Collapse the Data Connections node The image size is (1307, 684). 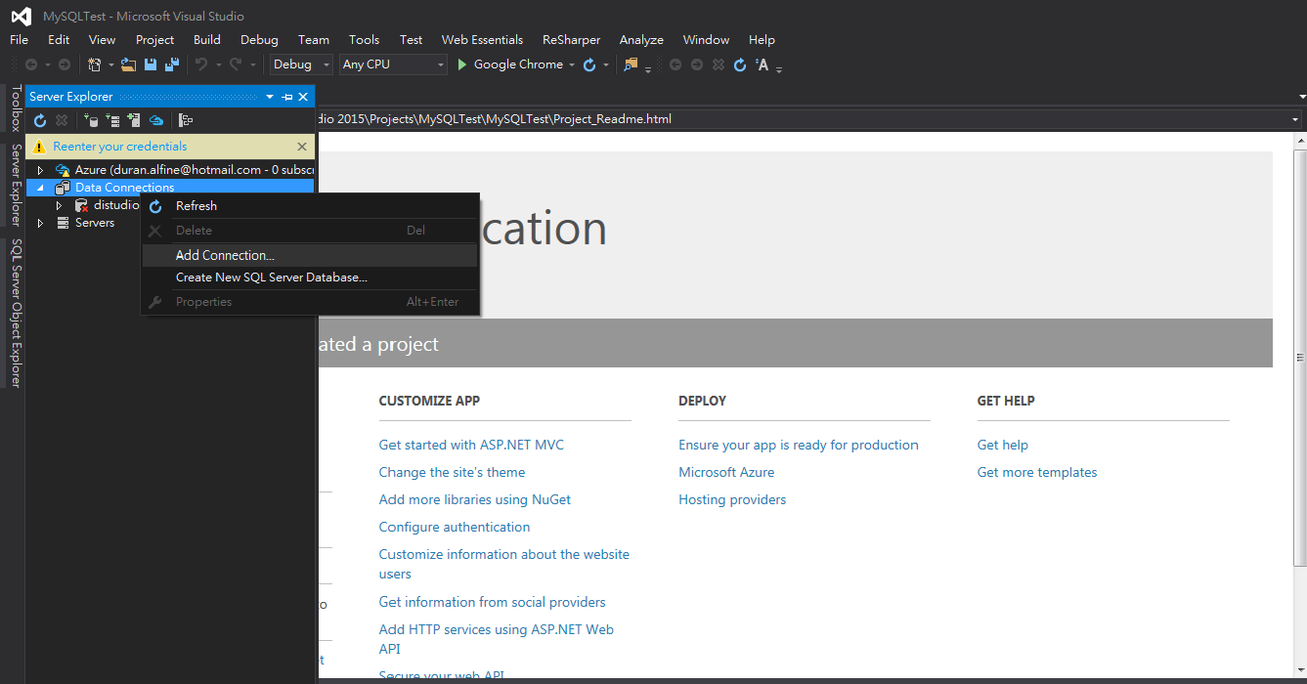point(40,188)
